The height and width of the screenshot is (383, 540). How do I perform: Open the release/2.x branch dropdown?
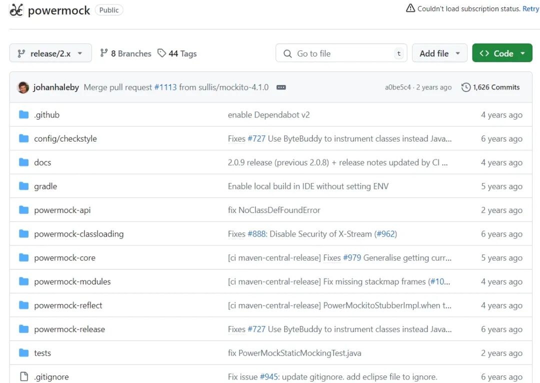click(50, 53)
